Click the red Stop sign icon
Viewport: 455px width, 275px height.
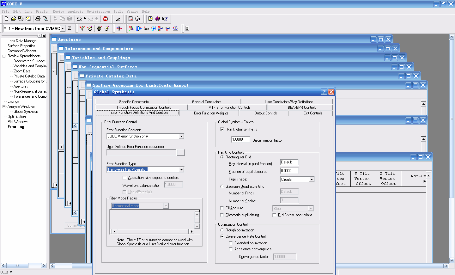pos(106,19)
